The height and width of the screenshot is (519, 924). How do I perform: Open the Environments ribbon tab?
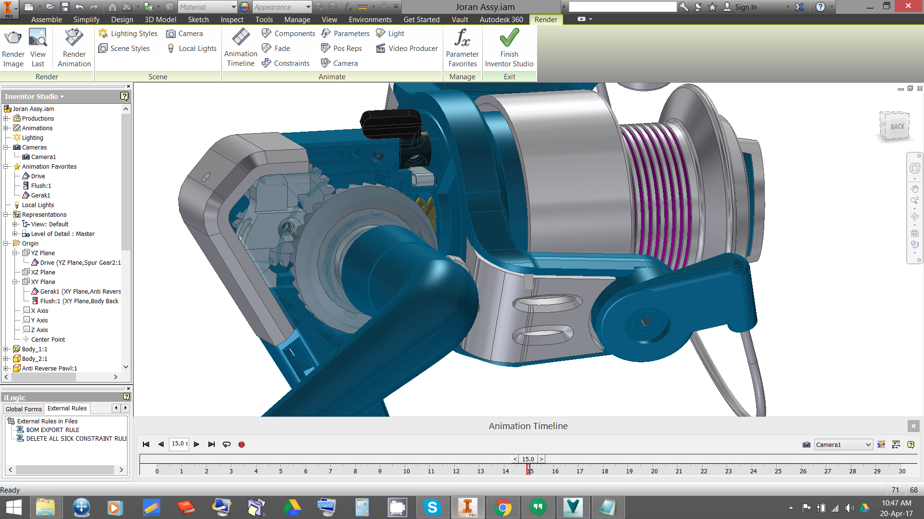pos(370,20)
